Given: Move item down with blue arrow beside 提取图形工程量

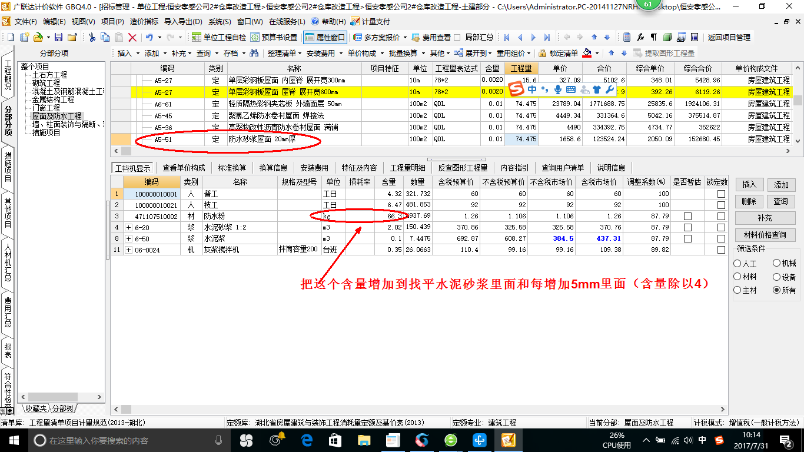Looking at the screenshot, I should pyautogui.click(x=624, y=53).
